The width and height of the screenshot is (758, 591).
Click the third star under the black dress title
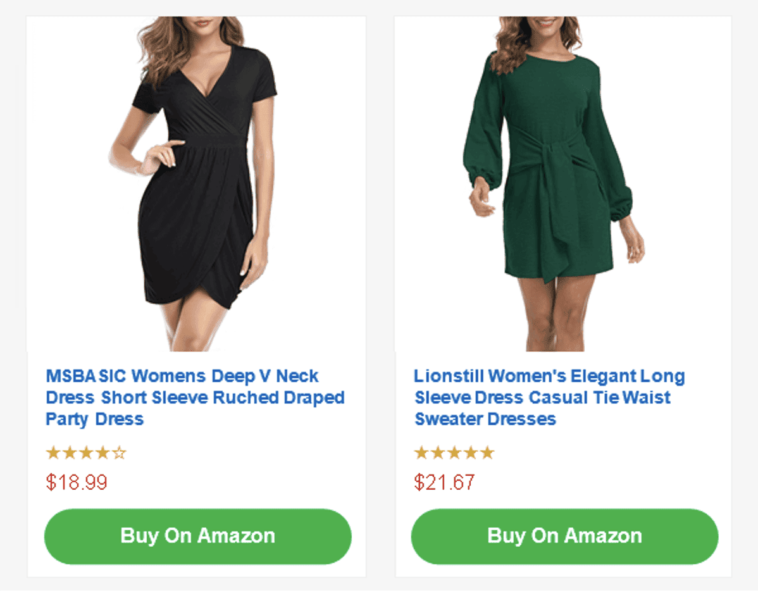pos(86,453)
